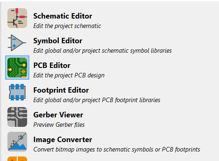Click "Edit the project PCB design" text

69,75
